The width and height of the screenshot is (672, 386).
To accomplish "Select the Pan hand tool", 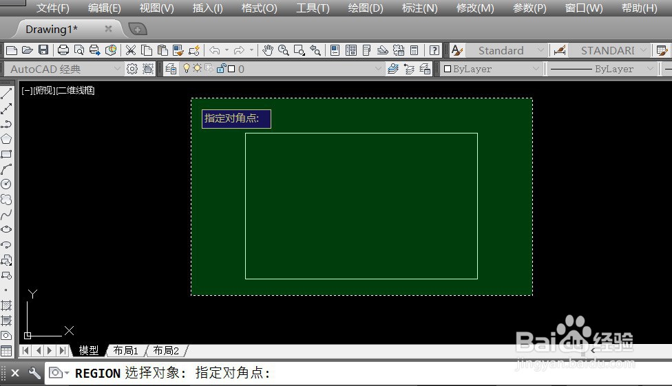I will [x=268, y=50].
